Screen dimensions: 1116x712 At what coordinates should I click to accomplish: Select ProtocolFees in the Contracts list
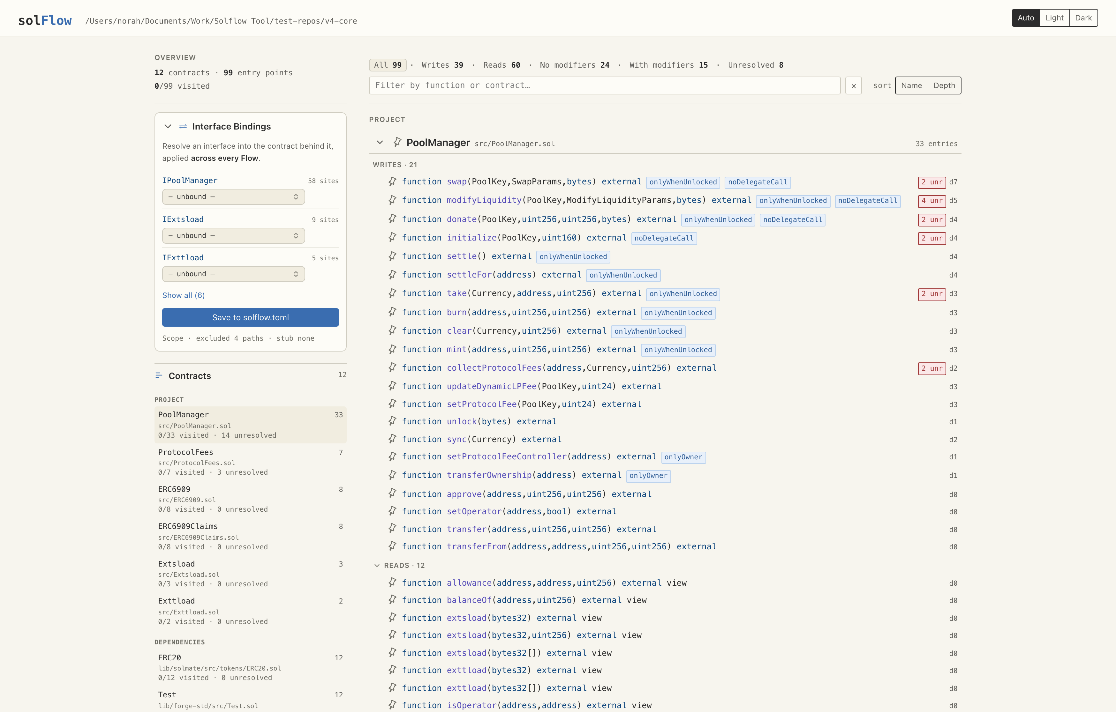[x=250, y=462]
